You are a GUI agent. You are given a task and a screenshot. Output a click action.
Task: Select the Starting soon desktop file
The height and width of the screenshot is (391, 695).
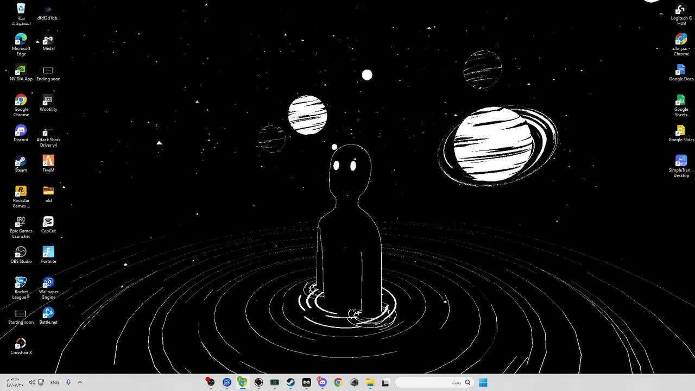21,316
